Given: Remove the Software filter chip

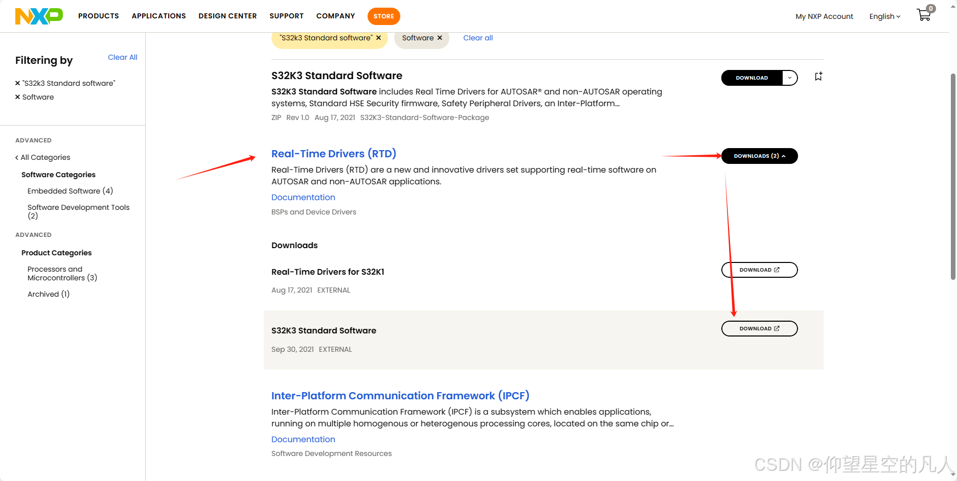Looking at the screenshot, I should pos(440,38).
